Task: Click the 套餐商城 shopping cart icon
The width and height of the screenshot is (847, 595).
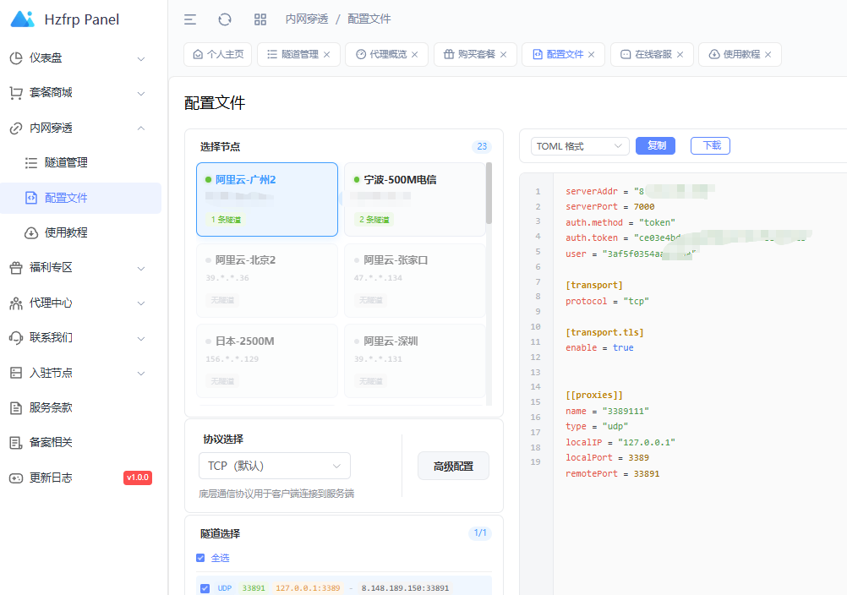Action: tap(16, 93)
